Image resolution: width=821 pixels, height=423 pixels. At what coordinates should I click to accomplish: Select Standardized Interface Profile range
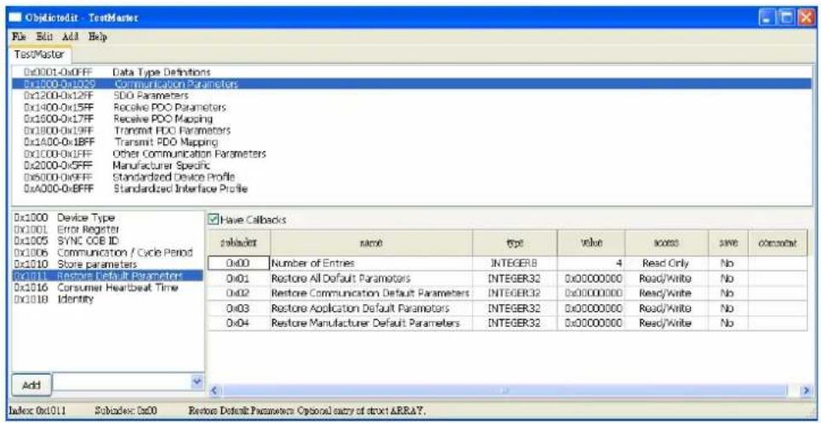point(411,189)
